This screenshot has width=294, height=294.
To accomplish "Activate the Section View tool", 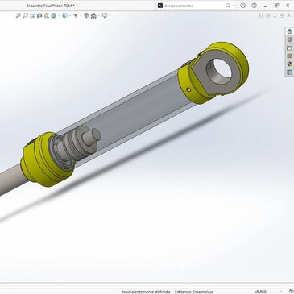I will (39, 16).
